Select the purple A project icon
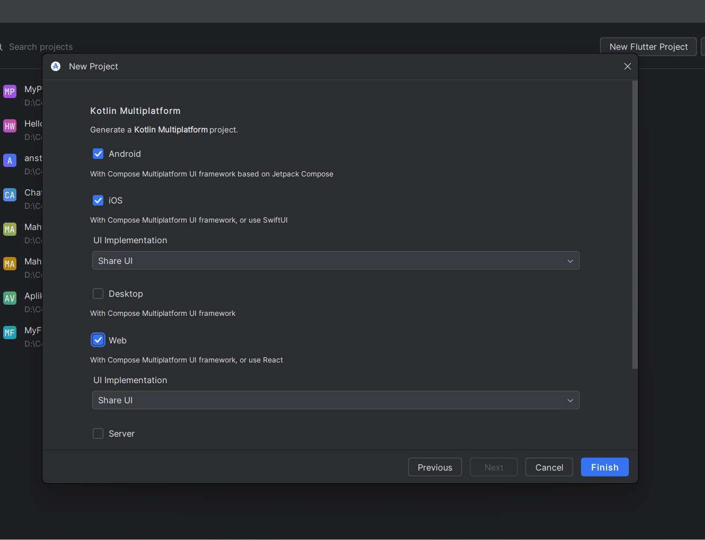 [x=10, y=161]
